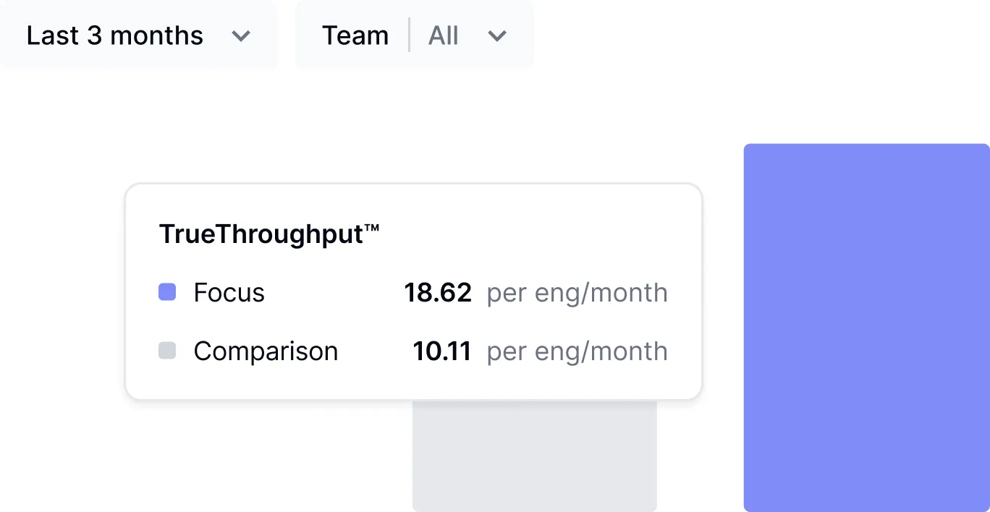Click the 10.11 Comparison value

[441, 351]
